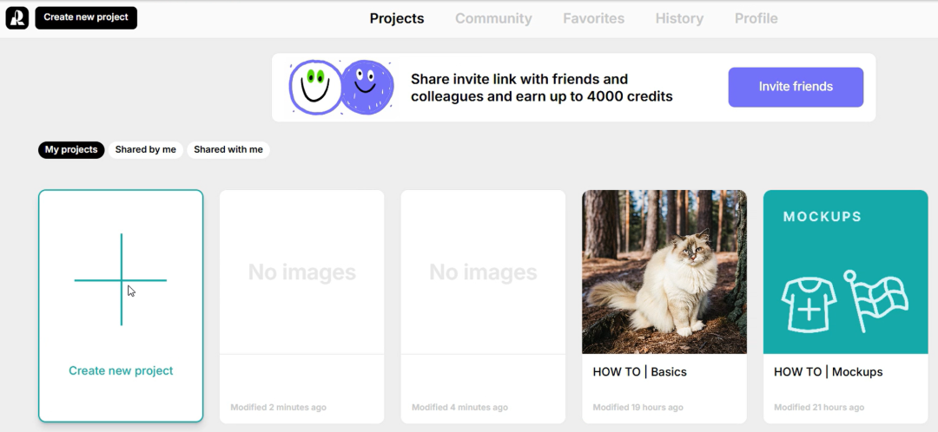938x432 pixels.
Task: Select the Projects tab
Action: [x=397, y=18]
